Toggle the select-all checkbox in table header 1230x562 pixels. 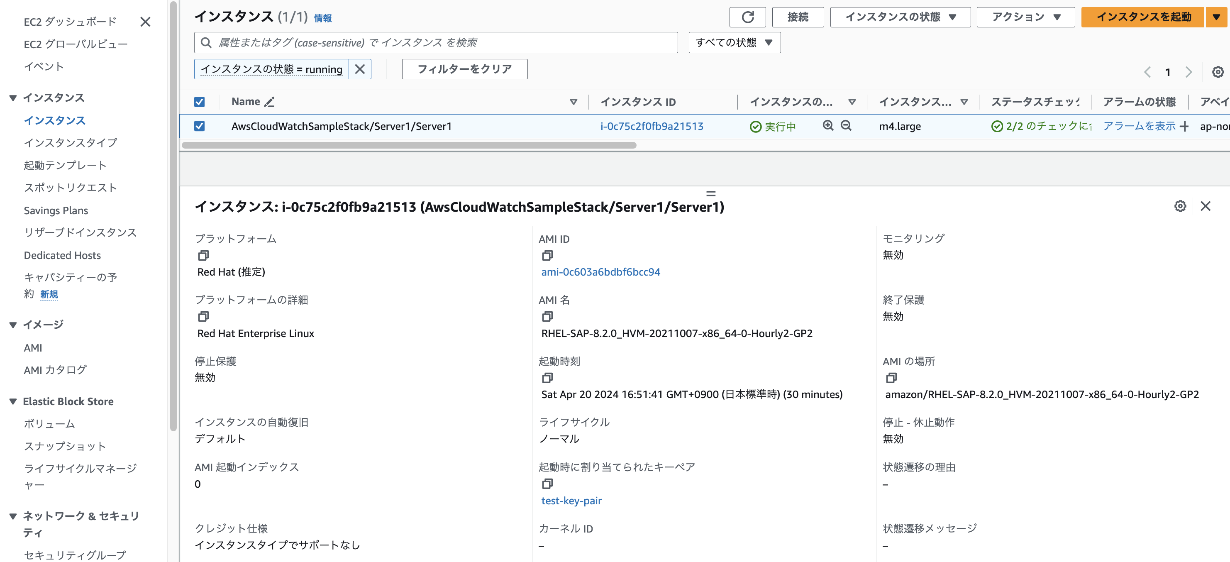point(200,102)
